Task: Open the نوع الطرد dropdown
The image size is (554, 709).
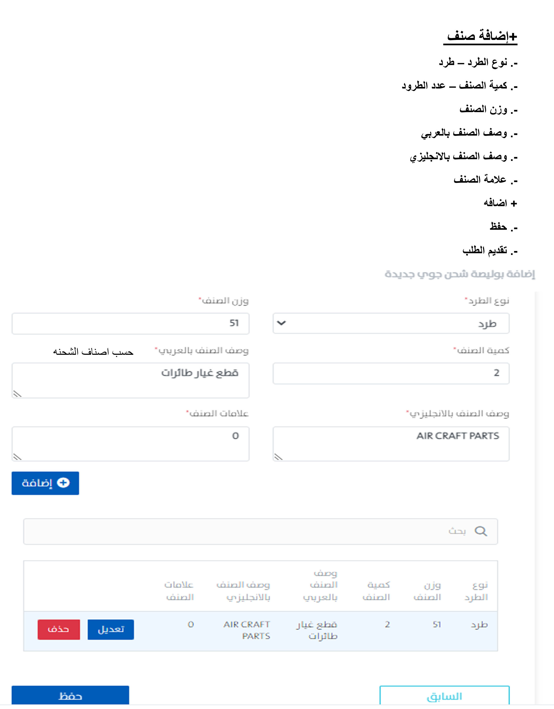Action: (x=391, y=323)
